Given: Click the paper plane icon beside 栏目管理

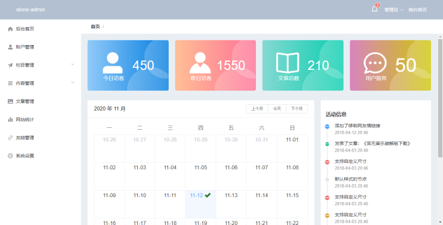Looking at the screenshot, I should point(11,65).
